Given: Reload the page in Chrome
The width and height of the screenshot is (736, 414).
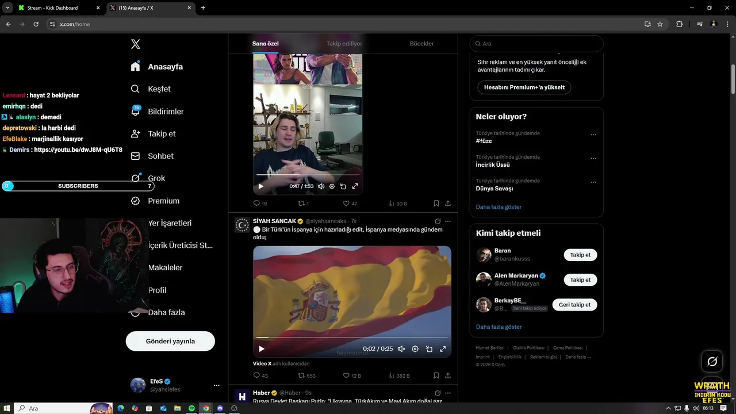Looking at the screenshot, I should 36,24.
